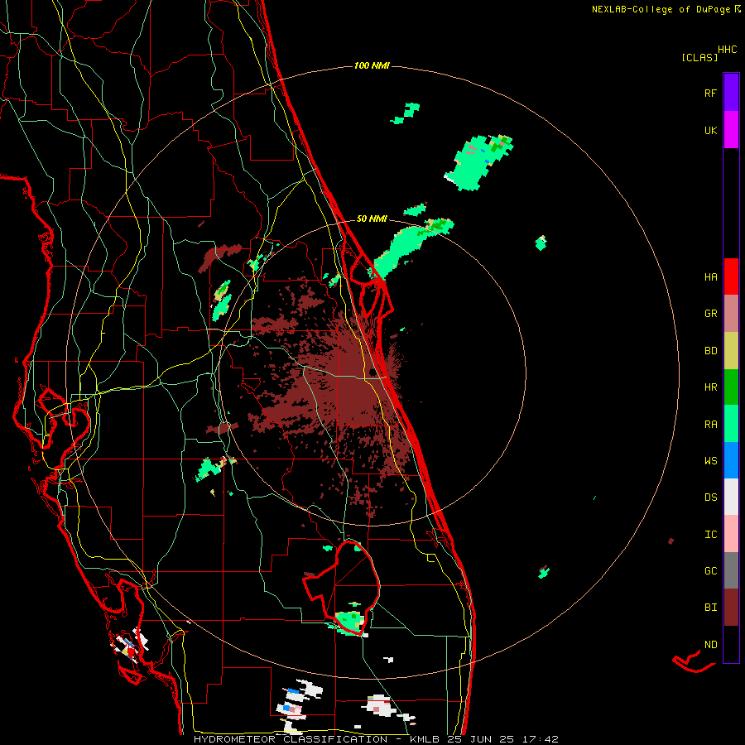The width and height of the screenshot is (745, 745).
Task: Click the NEXLAB-College of DuPage credit text
Action: 661,9
